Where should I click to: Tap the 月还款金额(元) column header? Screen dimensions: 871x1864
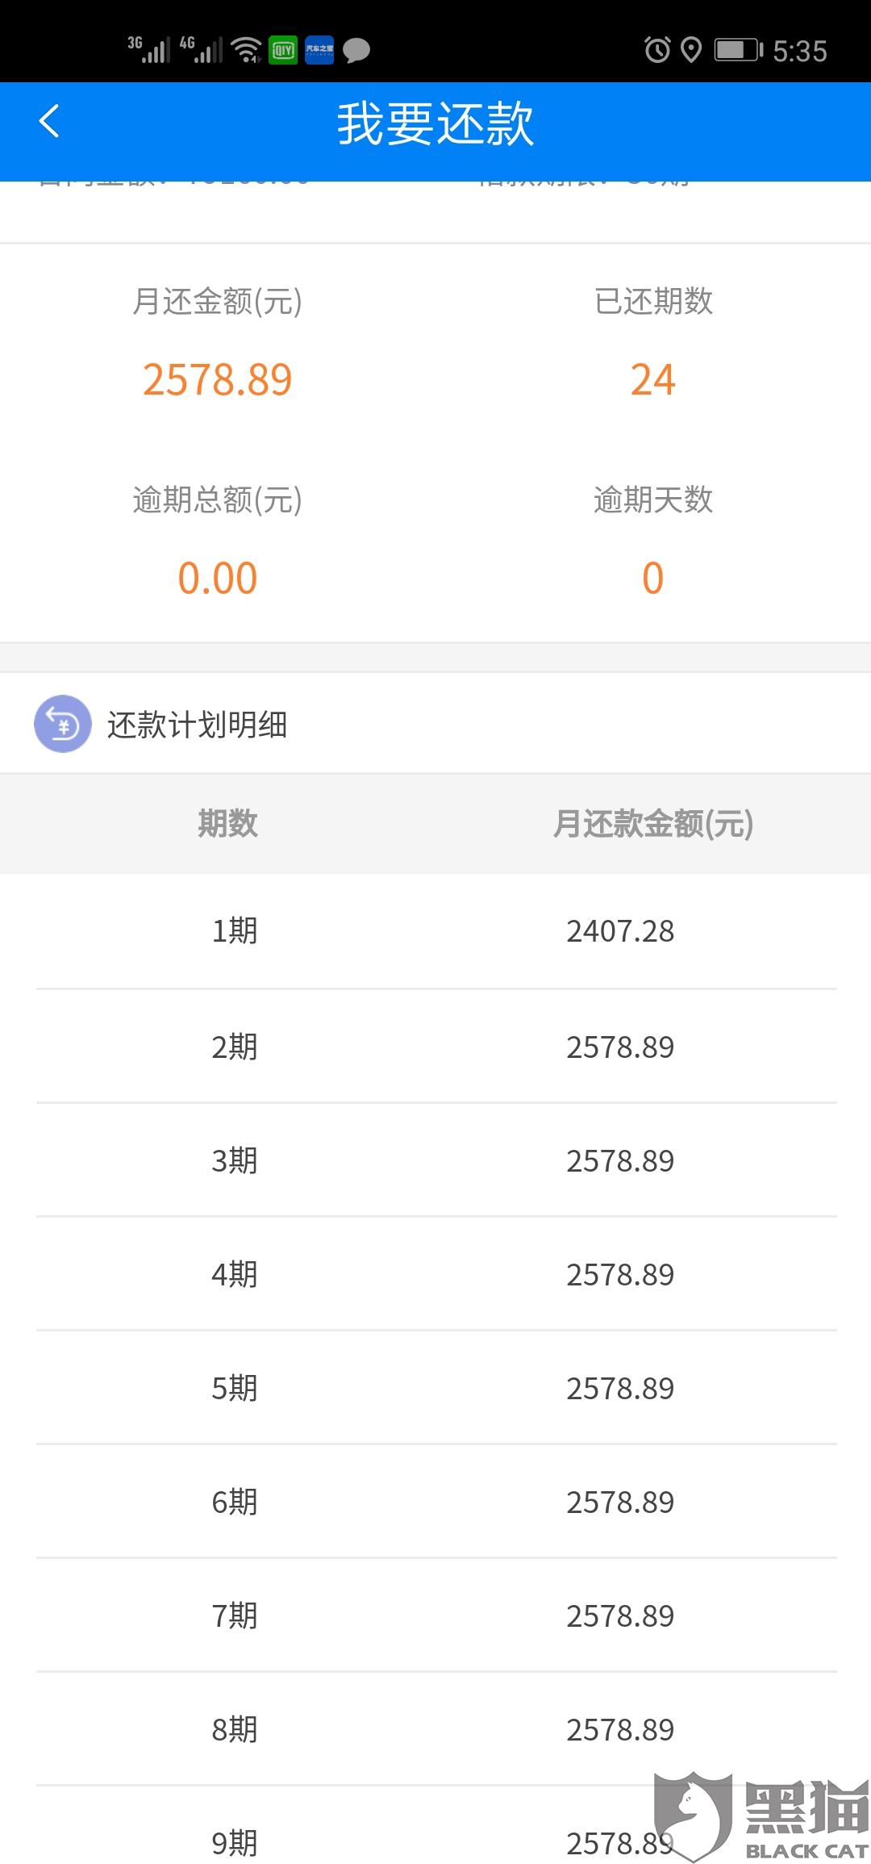pyautogui.click(x=652, y=823)
